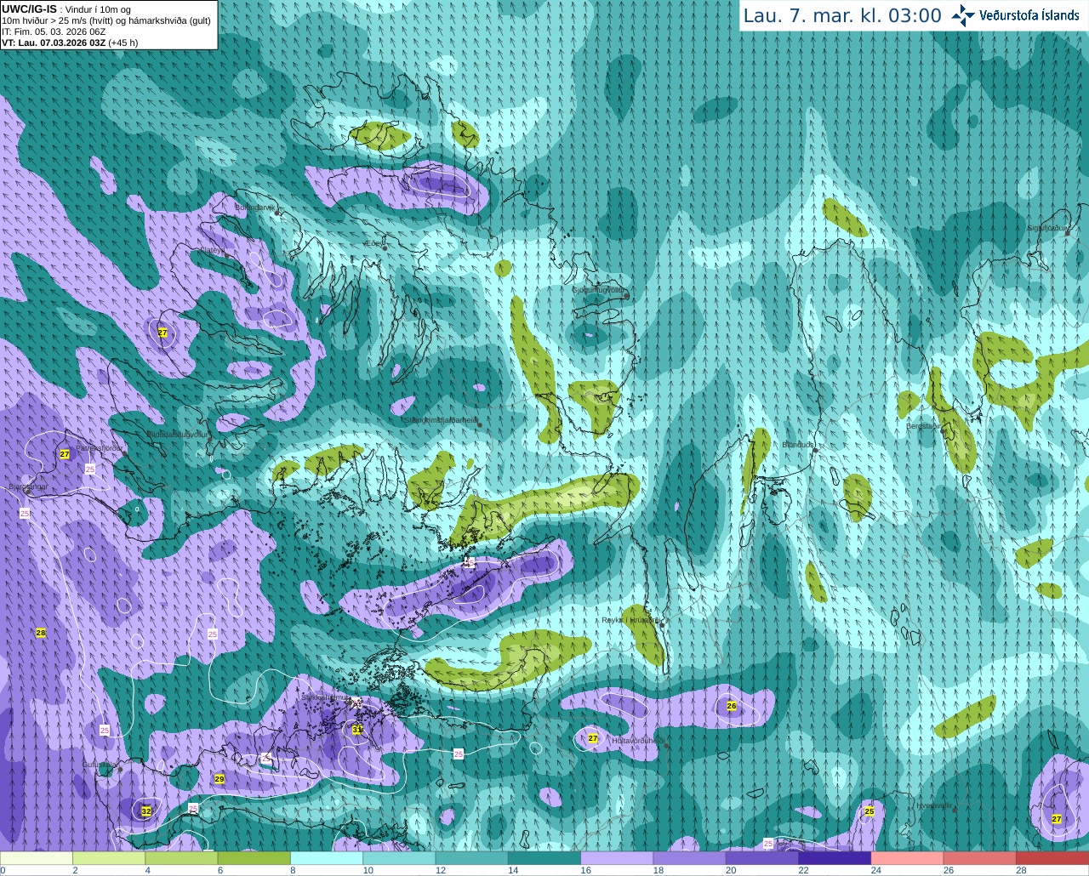Click the yellow gust marker 25 near Hveravellir
Image resolution: width=1089 pixels, height=876 pixels.
pyautogui.click(x=869, y=811)
